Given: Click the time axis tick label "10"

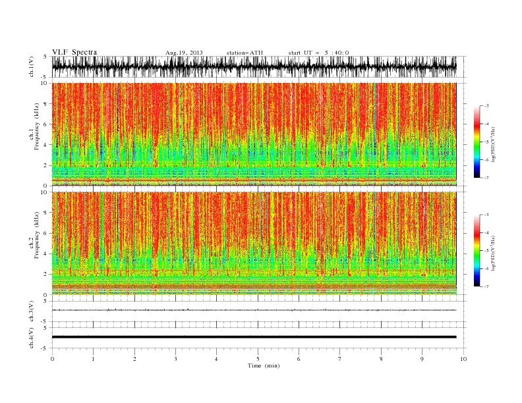Looking at the screenshot, I should (463, 359).
